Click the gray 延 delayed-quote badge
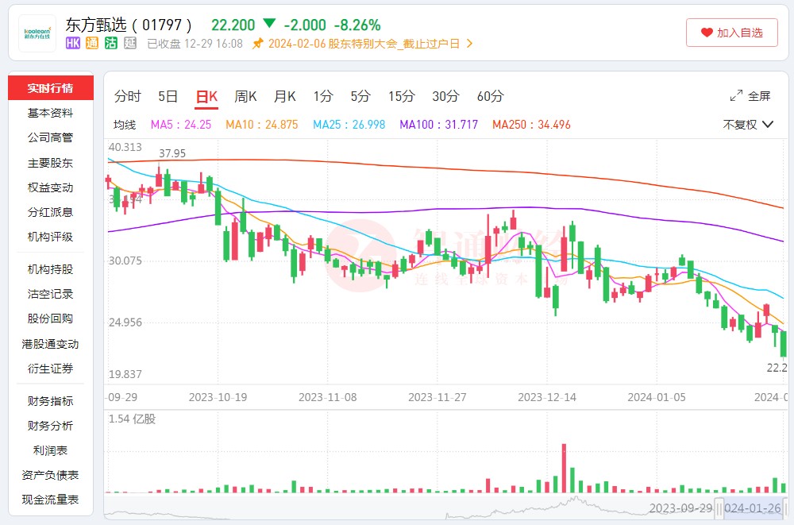Image resolution: width=794 pixels, height=525 pixels. [x=130, y=44]
